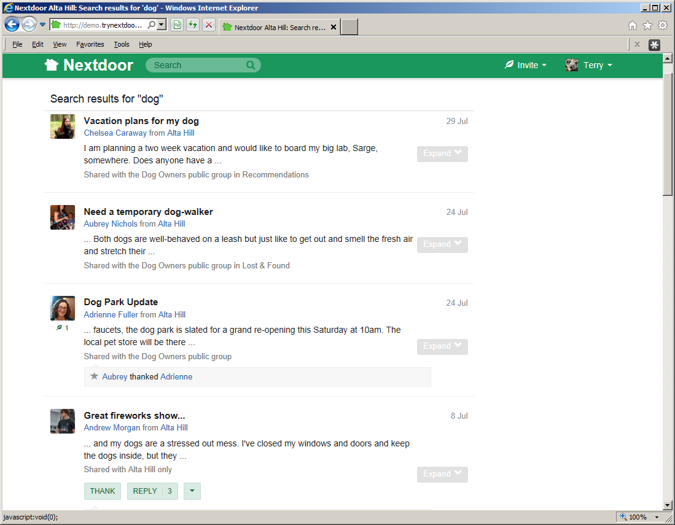Stop page loading via the red X icon
The image size is (675, 525).
pyautogui.click(x=208, y=25)
